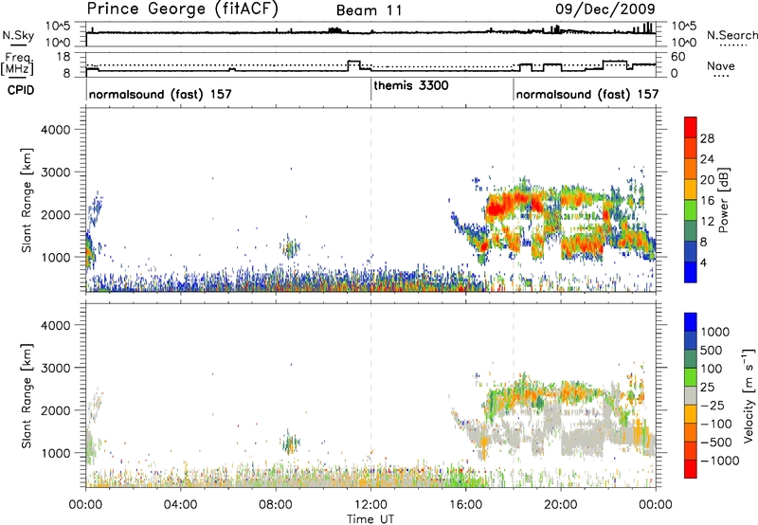Click the '3000' tick on the velocity panel

coord(55,368)
